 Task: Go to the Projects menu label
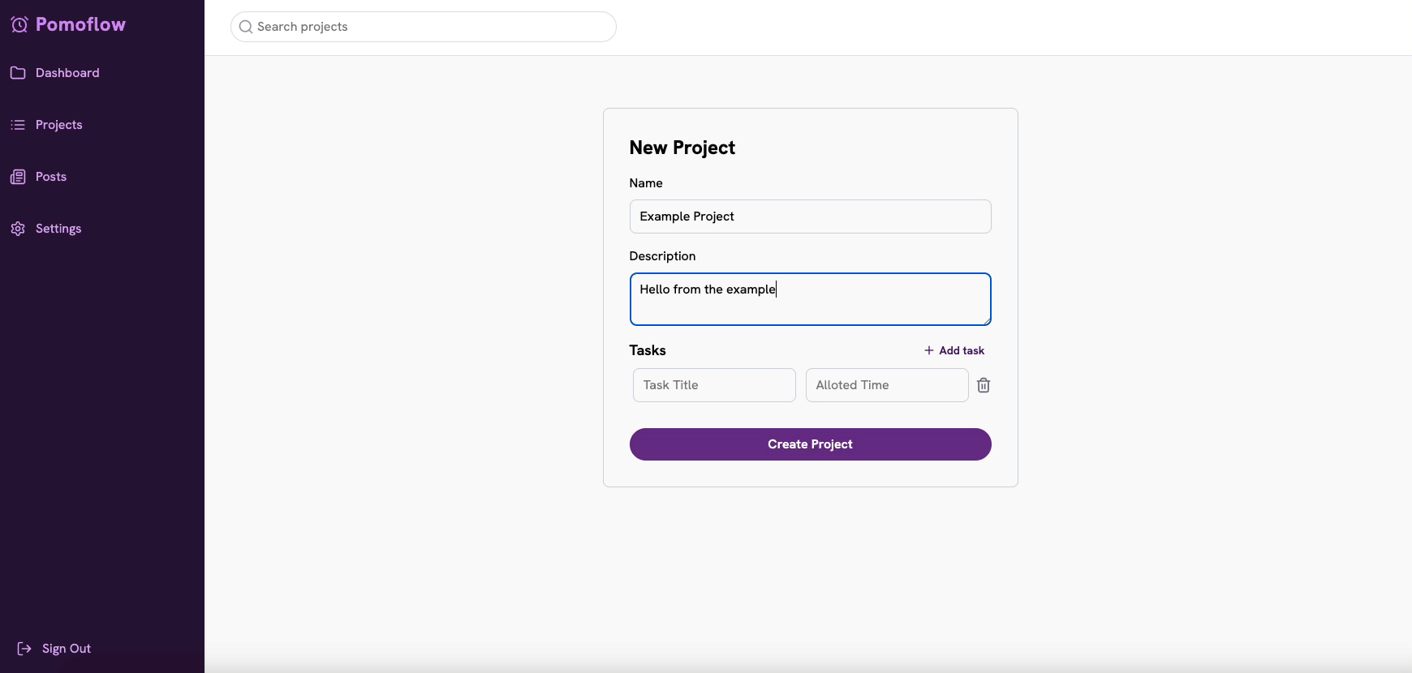click(59, 125)
